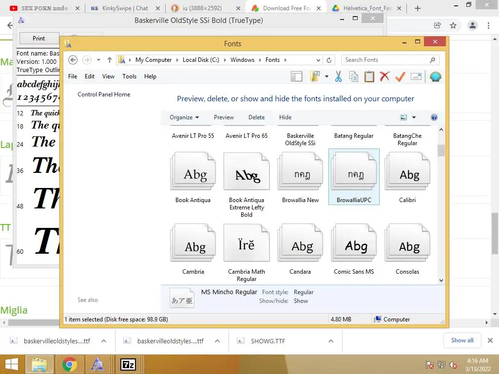Go back in the Fonts window

pos(73,60)
